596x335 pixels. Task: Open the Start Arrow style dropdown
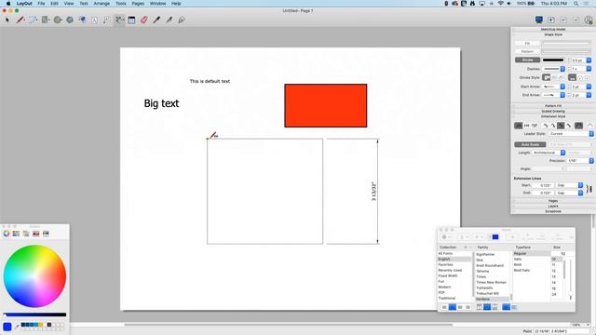click(x=562, y=87)
